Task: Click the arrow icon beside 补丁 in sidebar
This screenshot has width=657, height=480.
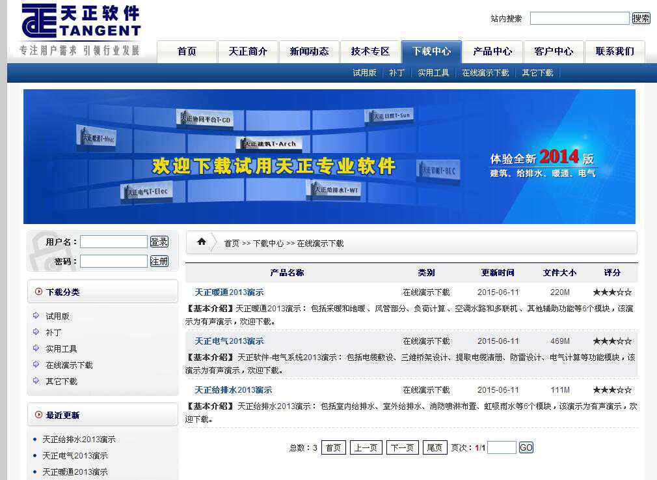Action: [36, 332]
